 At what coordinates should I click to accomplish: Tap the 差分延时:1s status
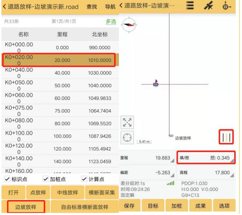pyautogui.click(x=133, y=183)
